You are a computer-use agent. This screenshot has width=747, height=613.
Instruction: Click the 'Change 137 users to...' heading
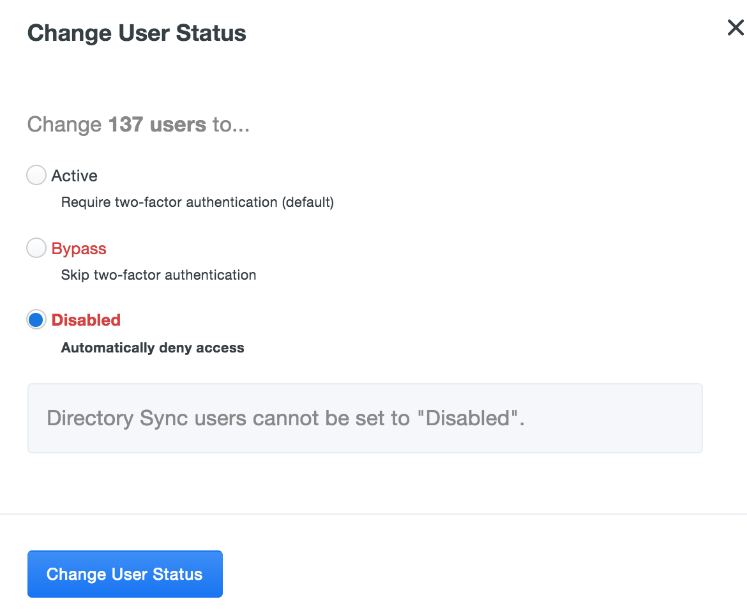click(138, 125)
